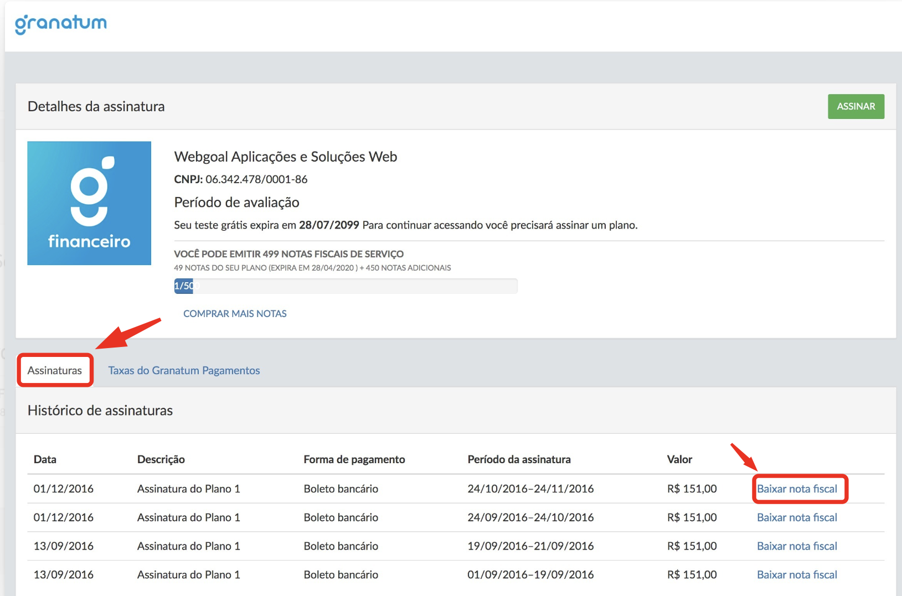The width and height of the screenshot is (902, 596).
Task: Click 'VOCÊ PODE EMITIR 499 NOTAS FISCAIS' text
Action: (x=288, y=254)
